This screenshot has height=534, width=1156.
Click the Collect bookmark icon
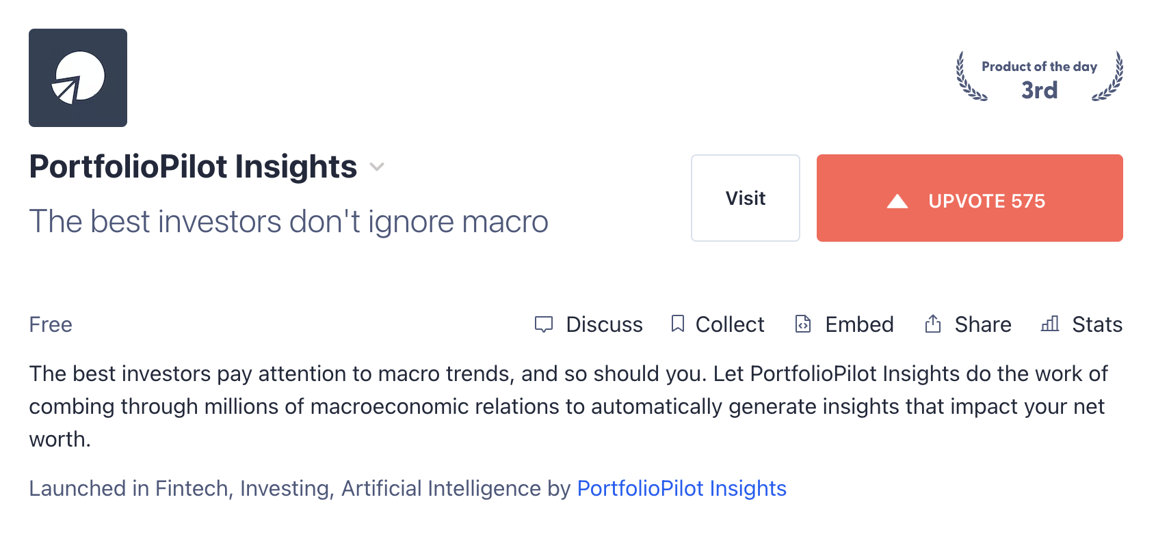pyautogui.click(x=678, y=324)
